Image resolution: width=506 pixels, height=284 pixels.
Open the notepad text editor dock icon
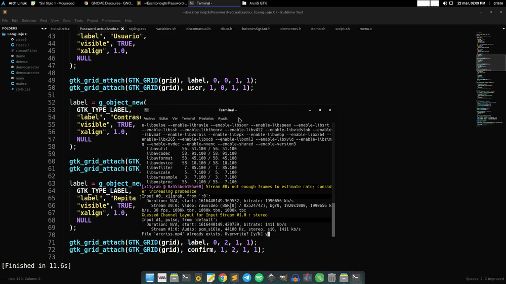coord(210,277)
